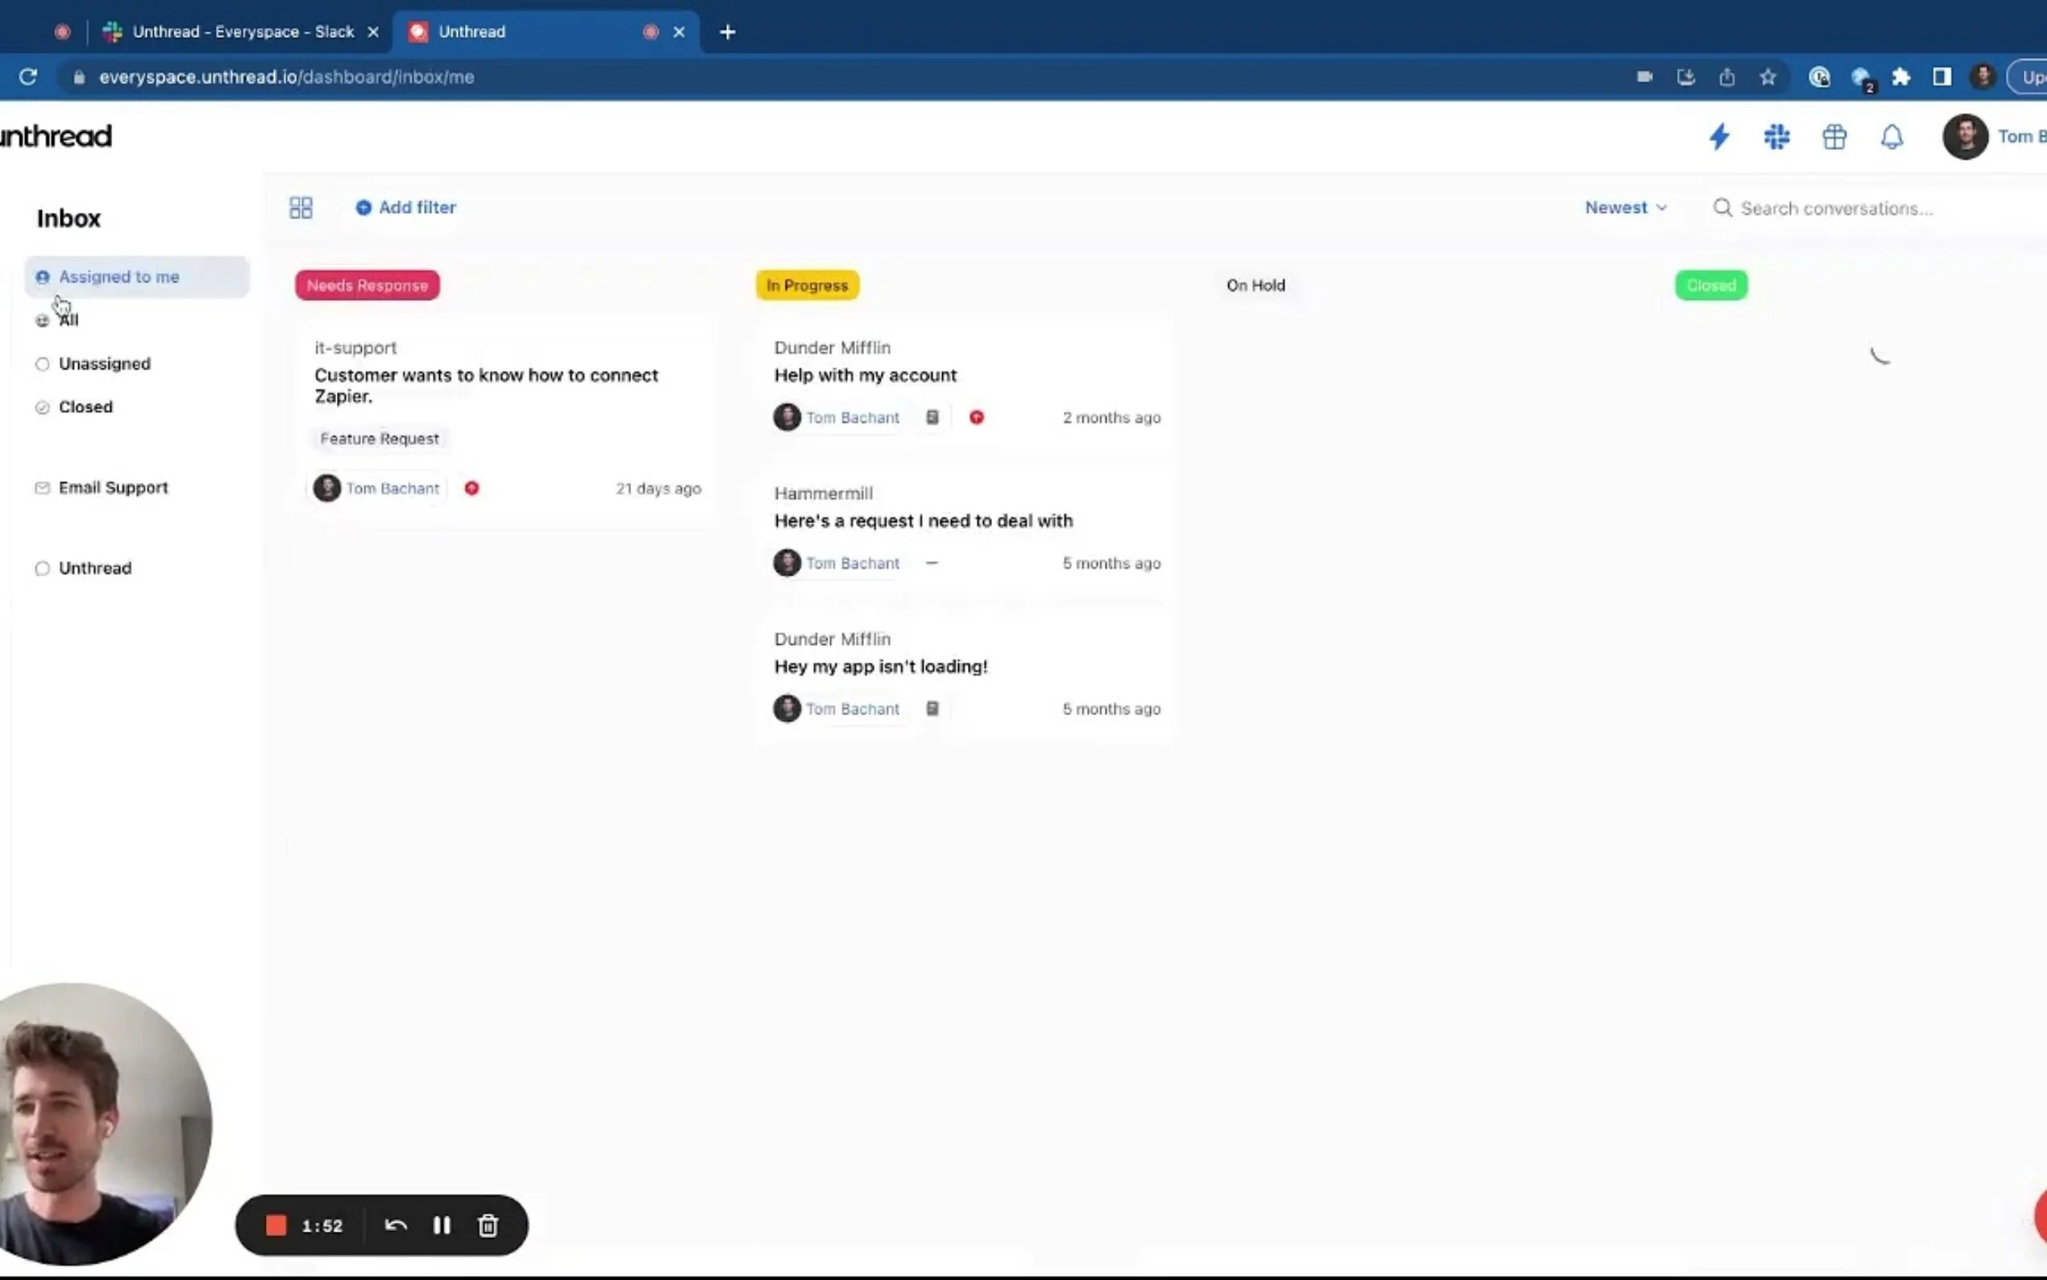Click the gift box icon in header
This screenshot has height=1280, width=2047.
(x=1833, y=136)
